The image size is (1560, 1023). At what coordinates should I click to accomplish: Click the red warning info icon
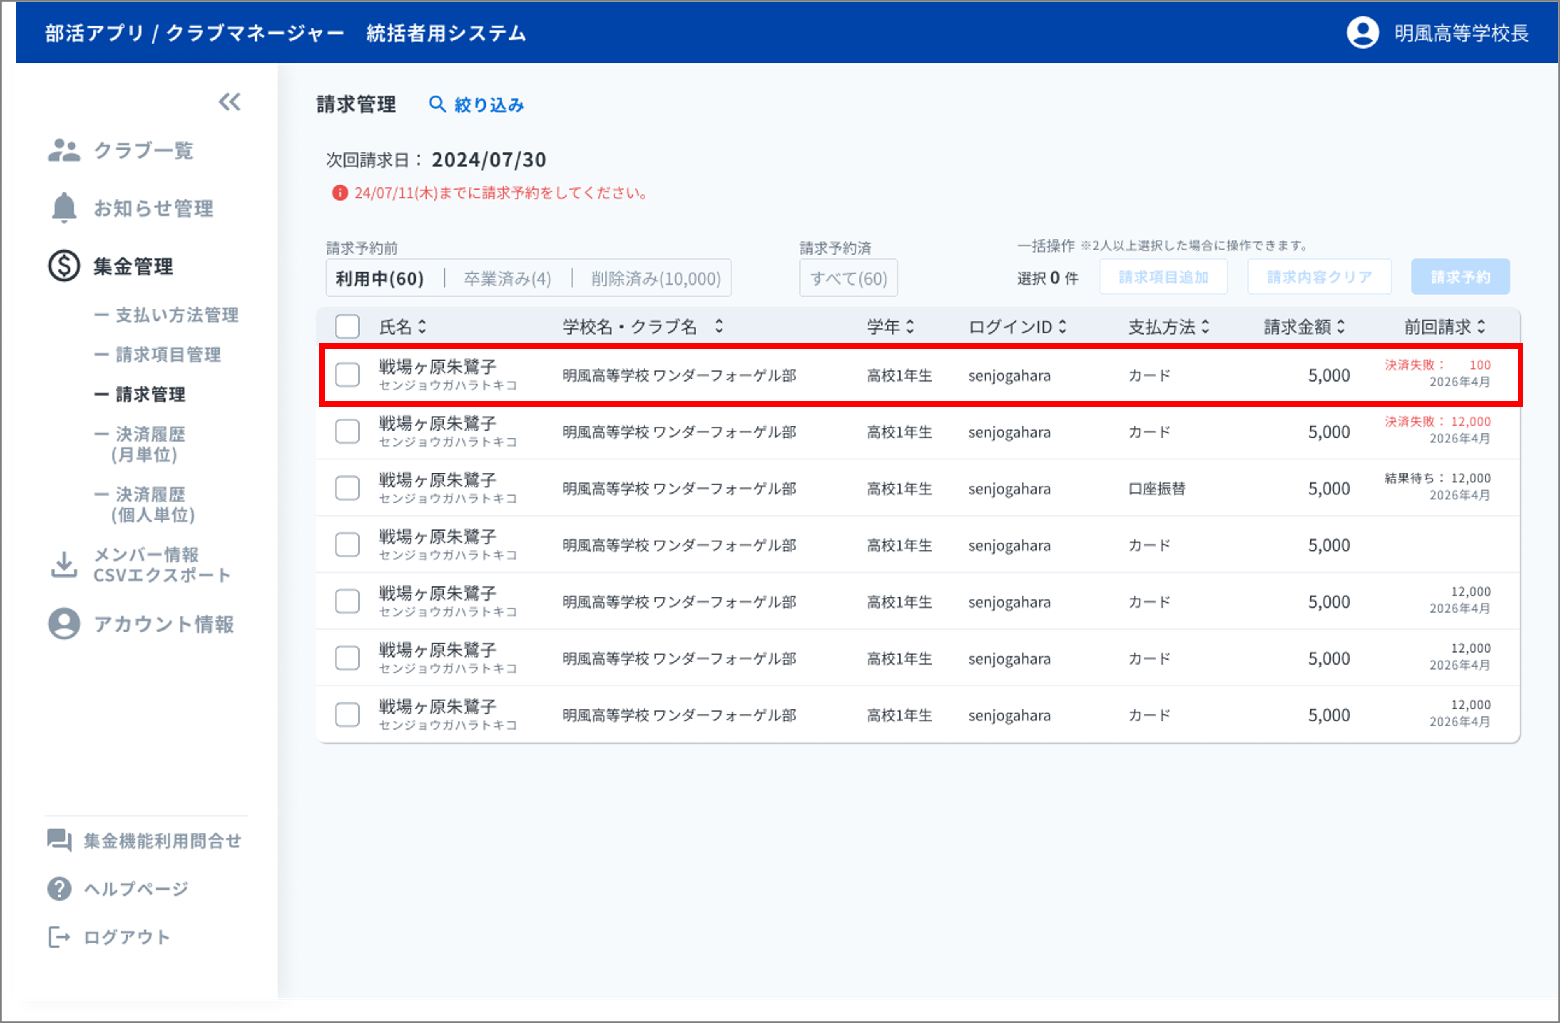click(339, 193)
